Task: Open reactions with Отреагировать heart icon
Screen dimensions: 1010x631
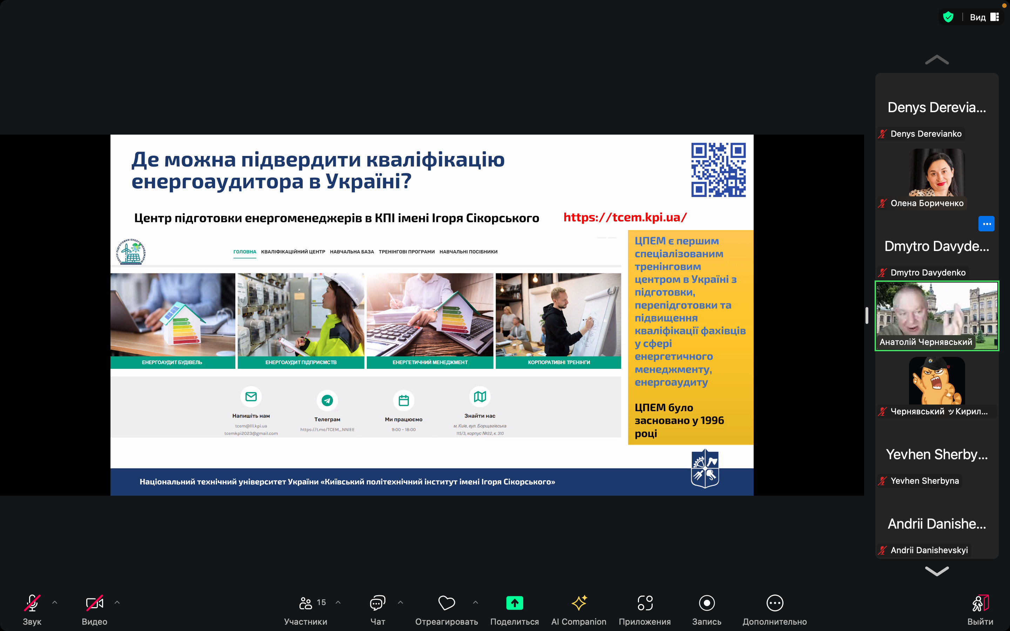Action: point(446,603)
